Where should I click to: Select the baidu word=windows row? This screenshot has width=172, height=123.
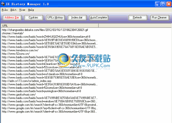[x=50, y=101]
